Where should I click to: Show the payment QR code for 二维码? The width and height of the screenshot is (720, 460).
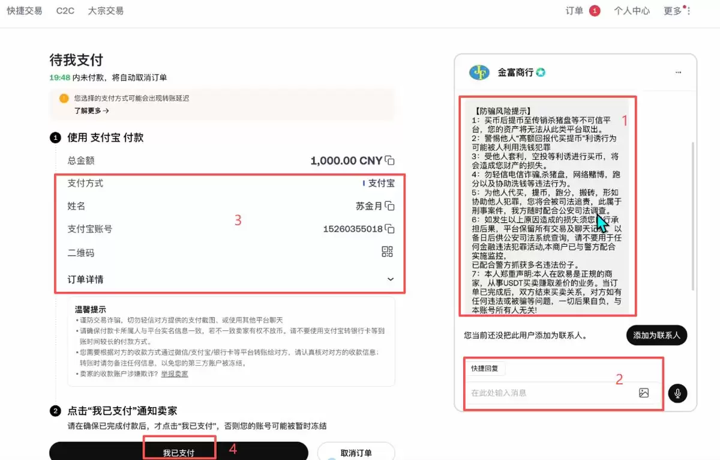387,252
